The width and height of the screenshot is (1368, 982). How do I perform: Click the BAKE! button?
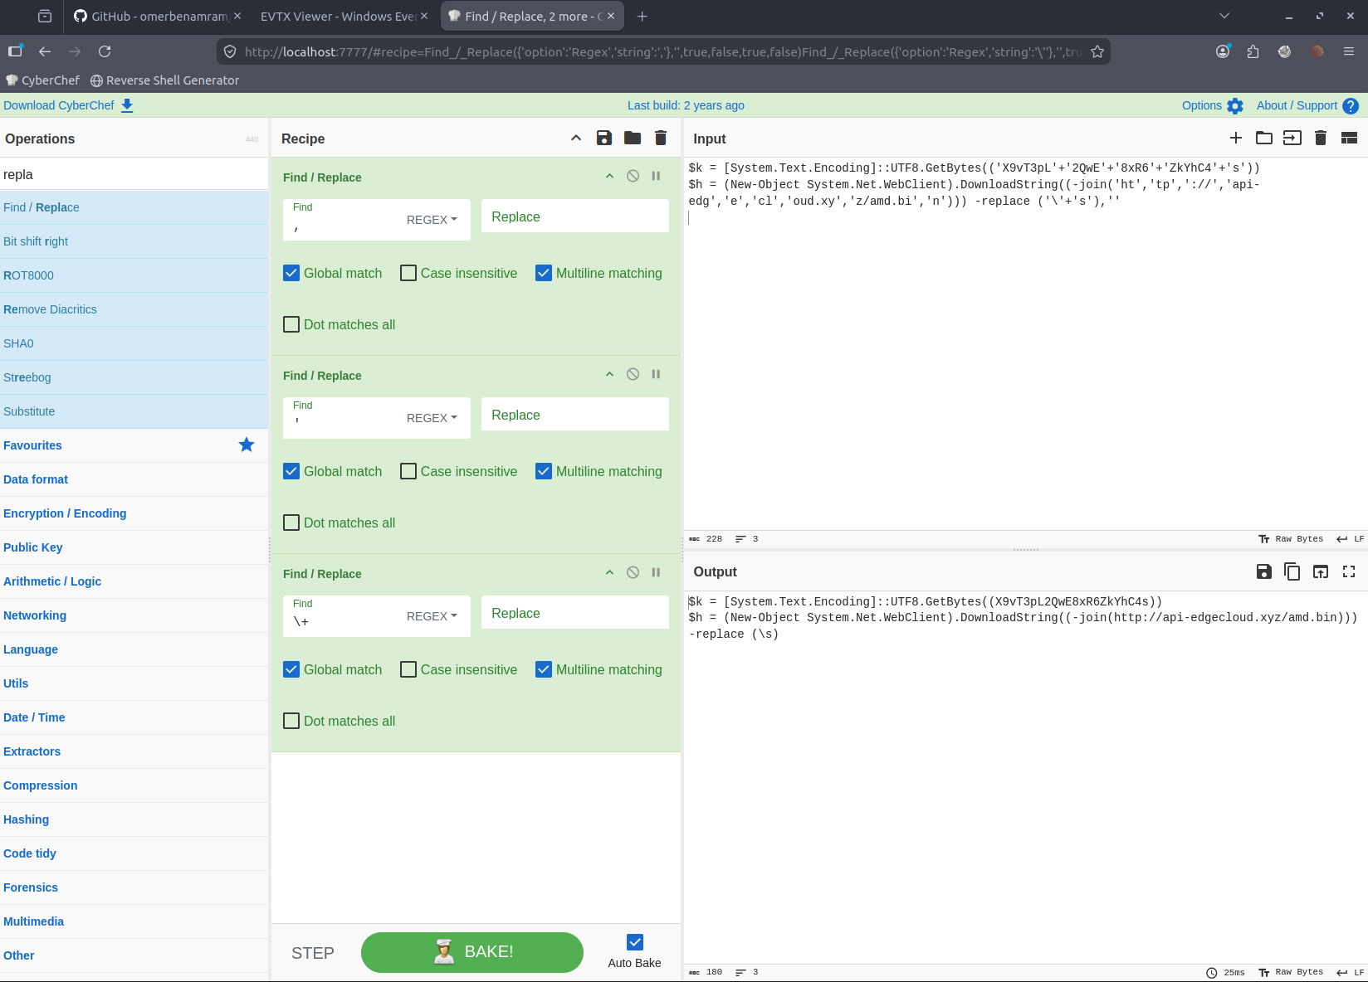[x=472, y=952]
